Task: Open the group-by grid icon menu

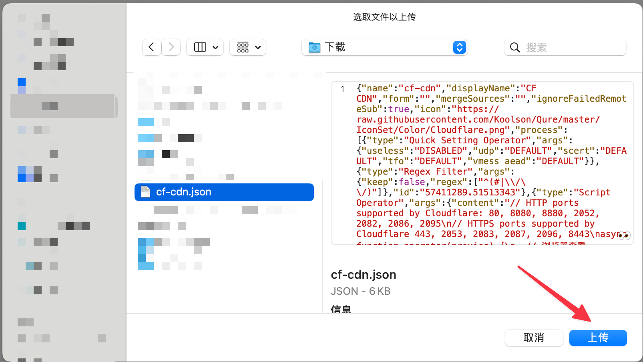Action: pyautogui.click(x=243, y=47)
